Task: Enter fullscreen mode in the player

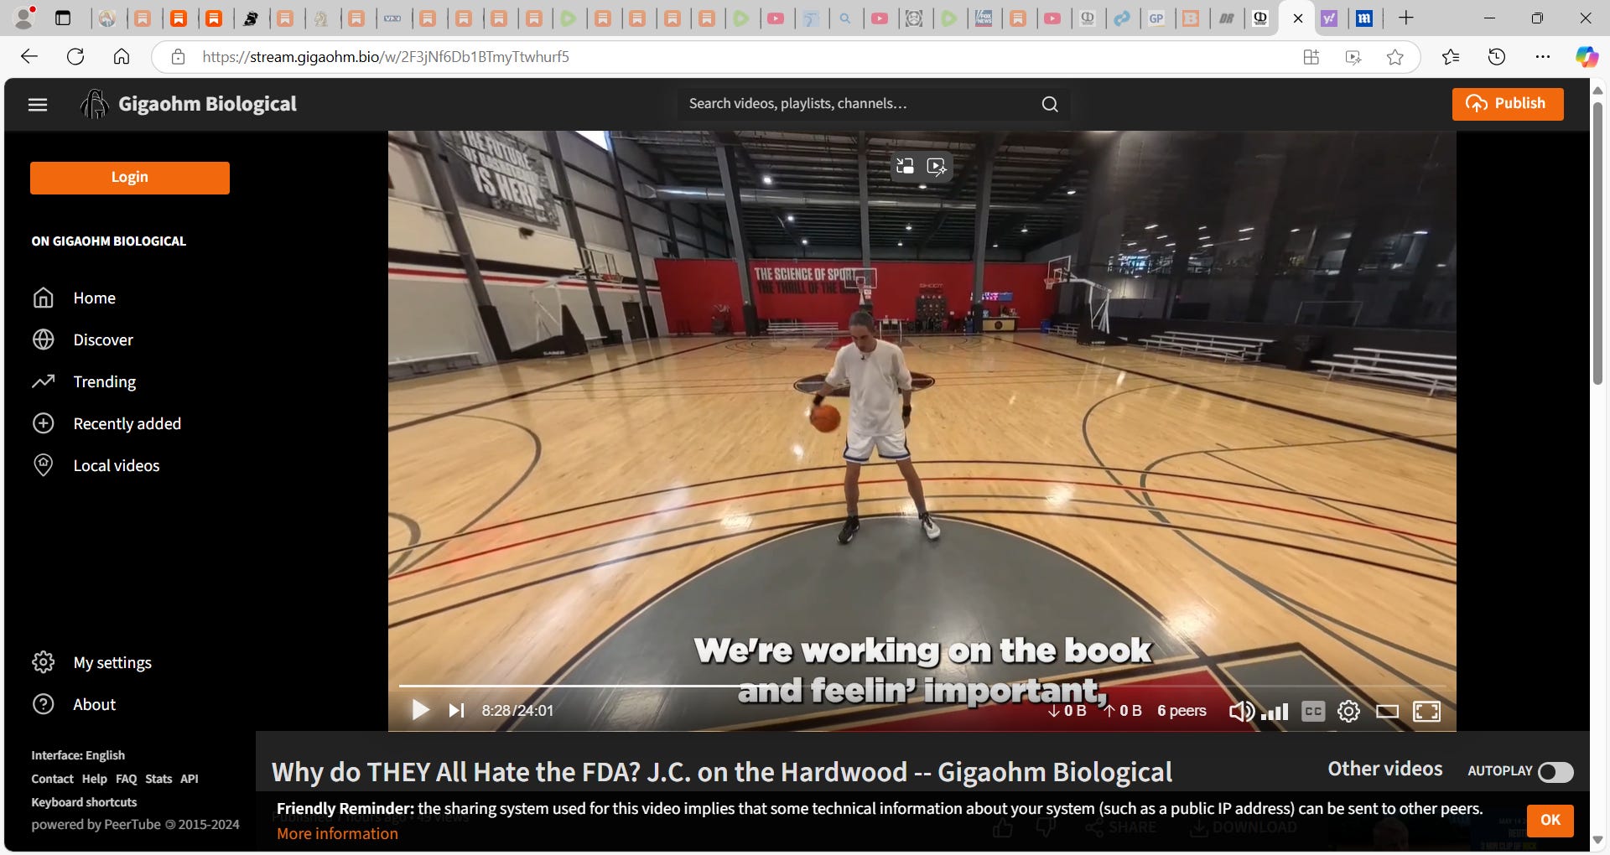Action: [x=1427, y=712]
